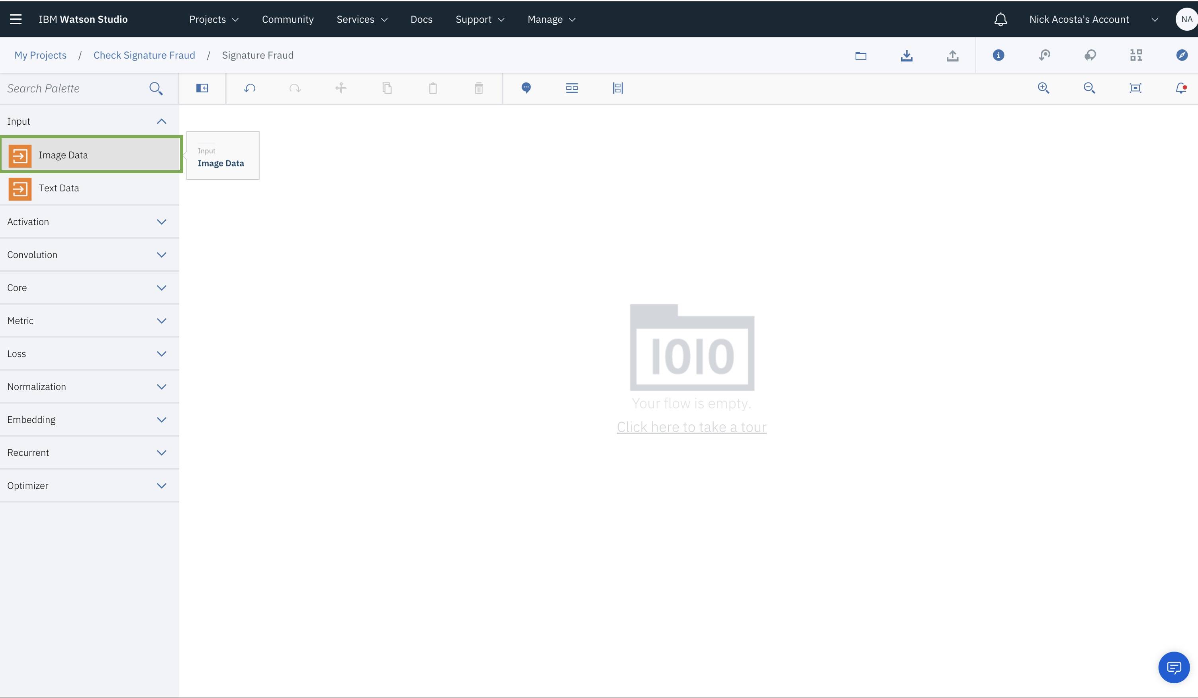The image size is (1198, 698).
Task: Go to My Projects breadcrumb
Action: coord(40,55)
